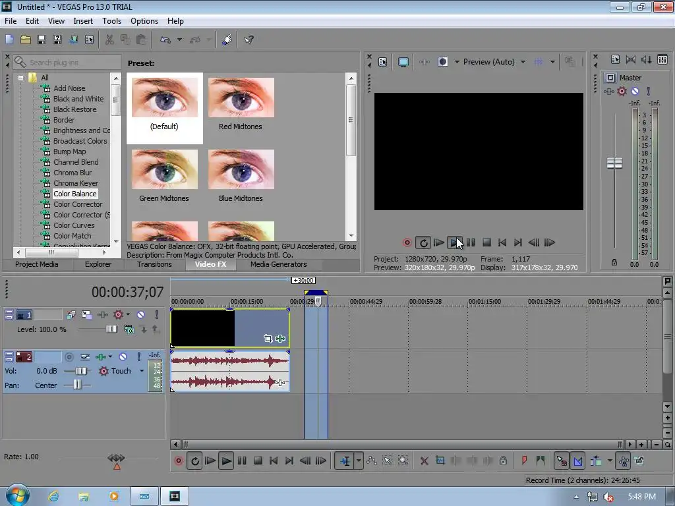
Task: Collapse the All plug-ins tree node
Action: 20,78
